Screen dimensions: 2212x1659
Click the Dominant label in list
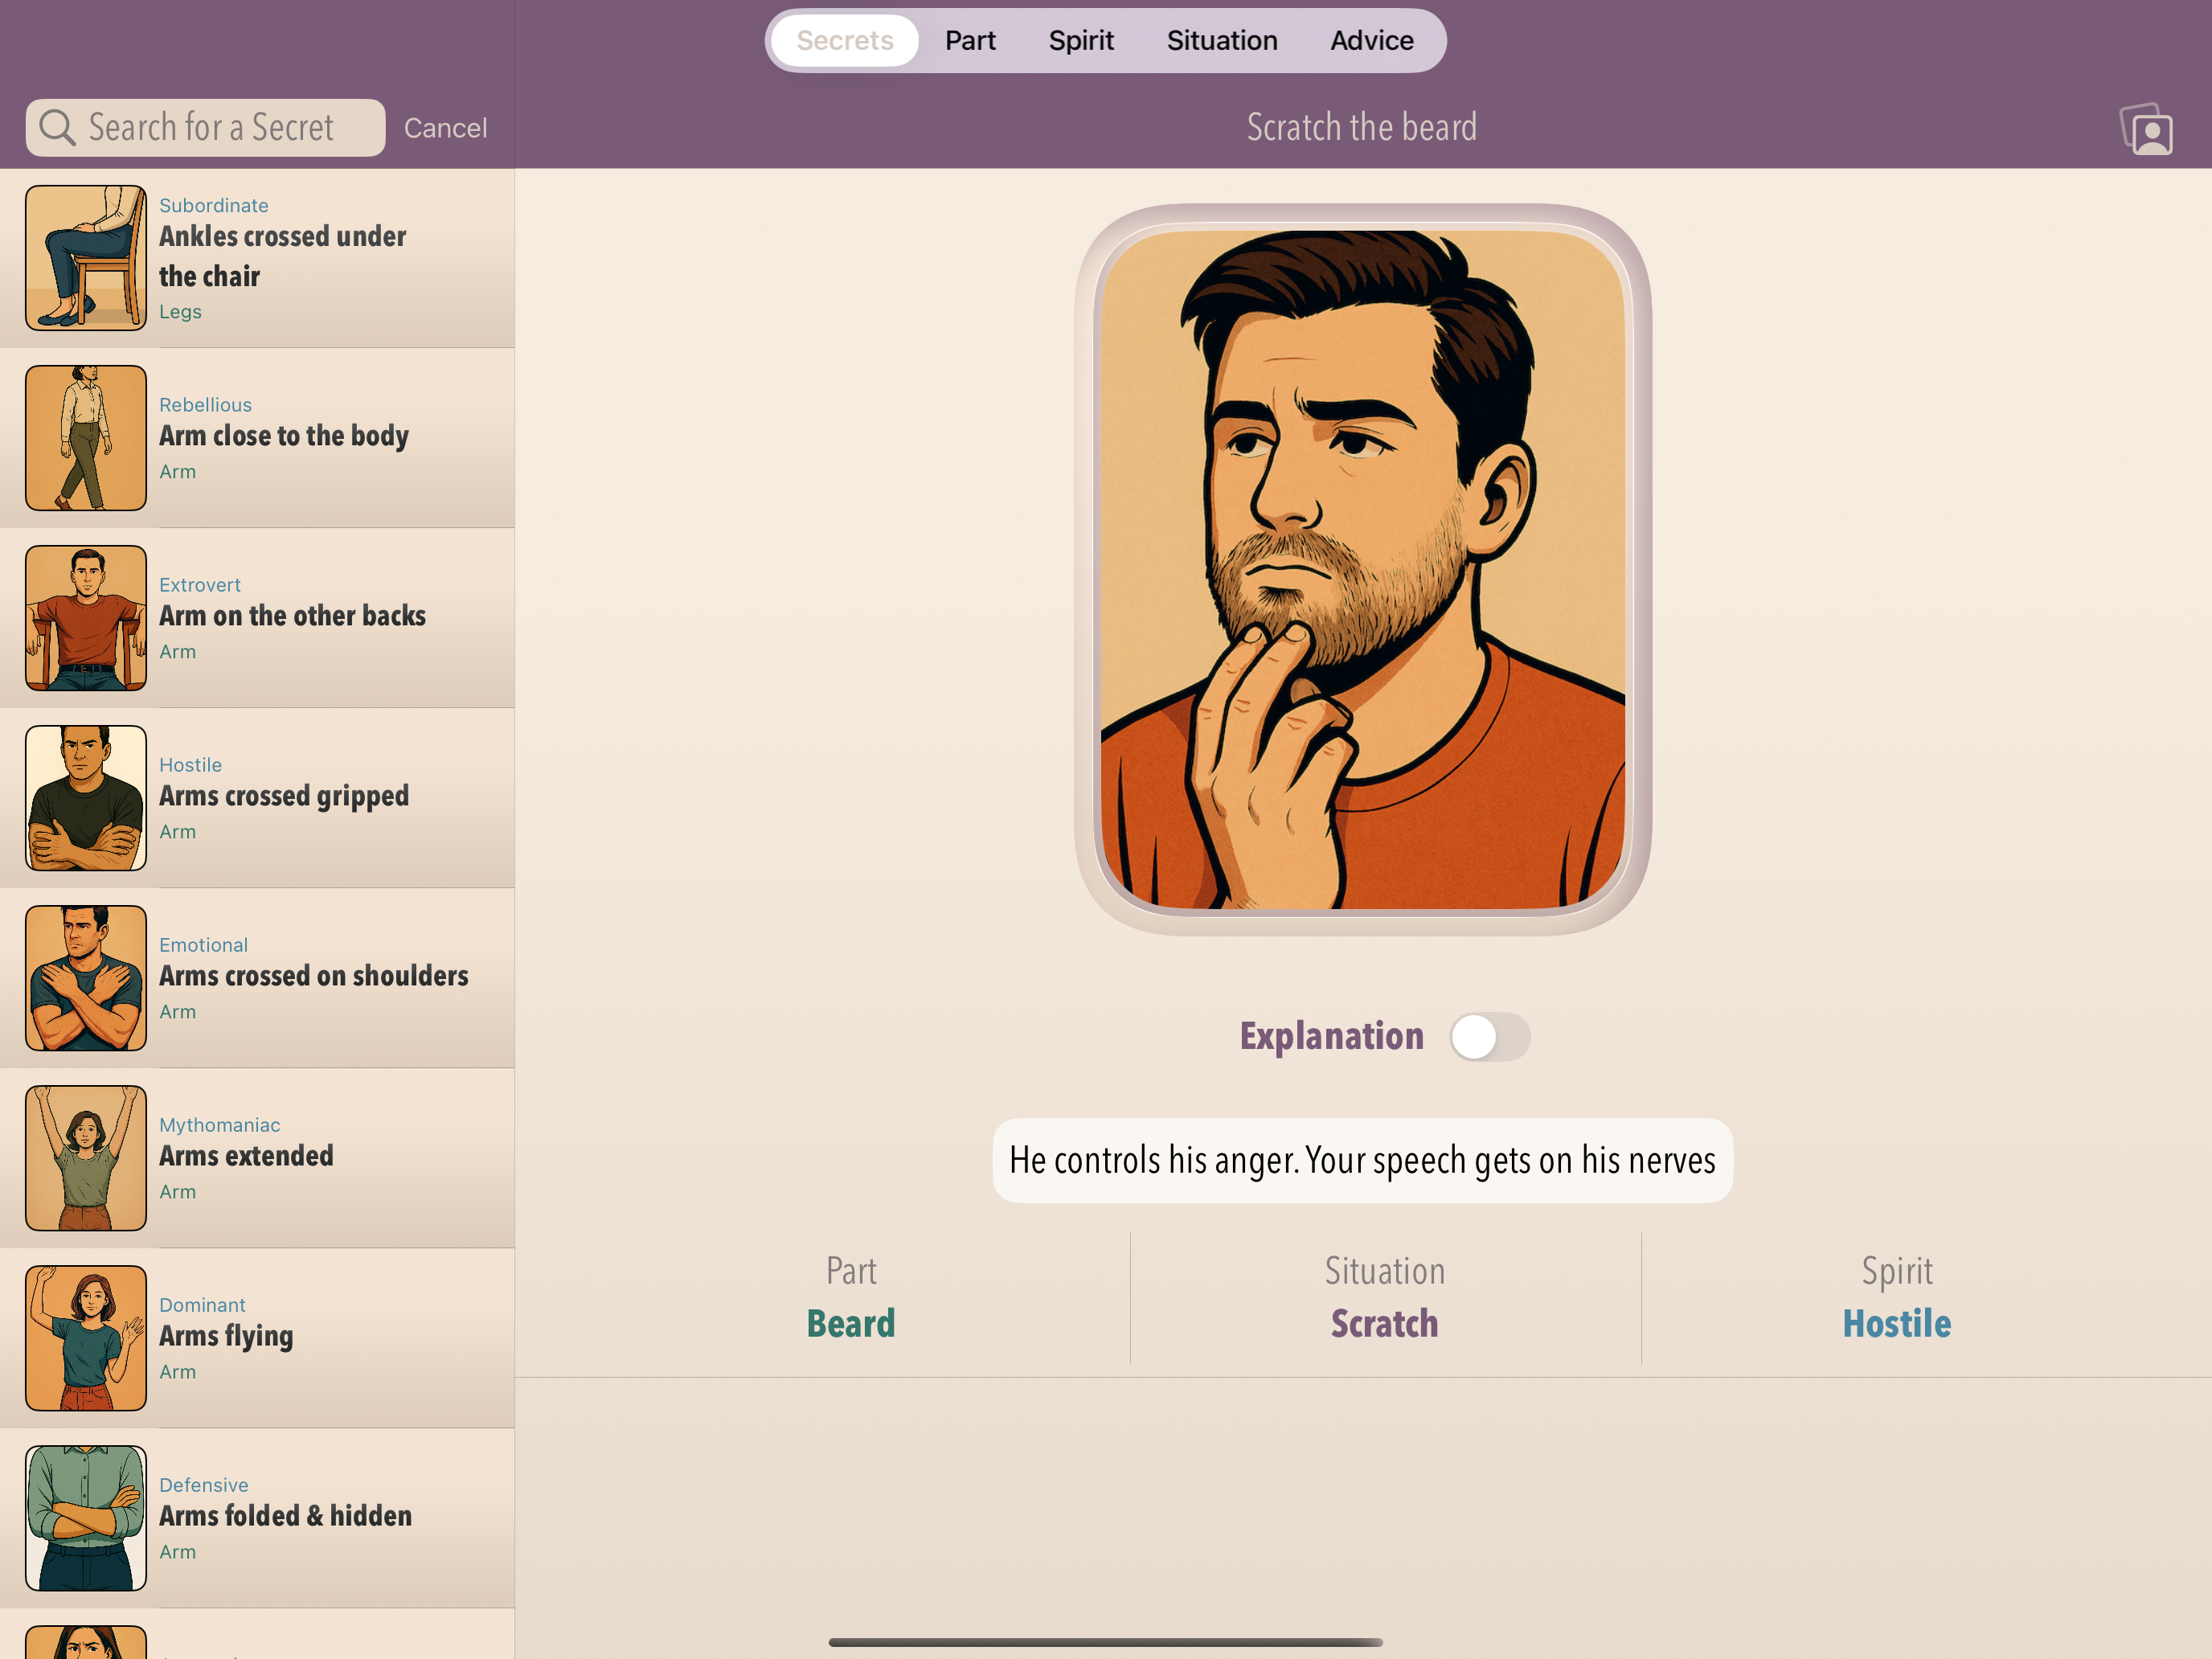pyautogui.click(x=202, y=1305)
